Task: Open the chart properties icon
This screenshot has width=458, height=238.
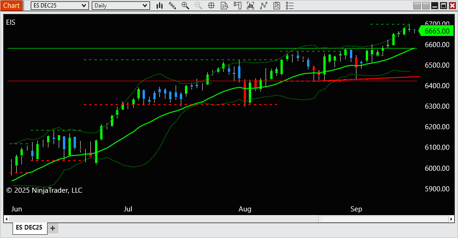Action: coord(277,6)
